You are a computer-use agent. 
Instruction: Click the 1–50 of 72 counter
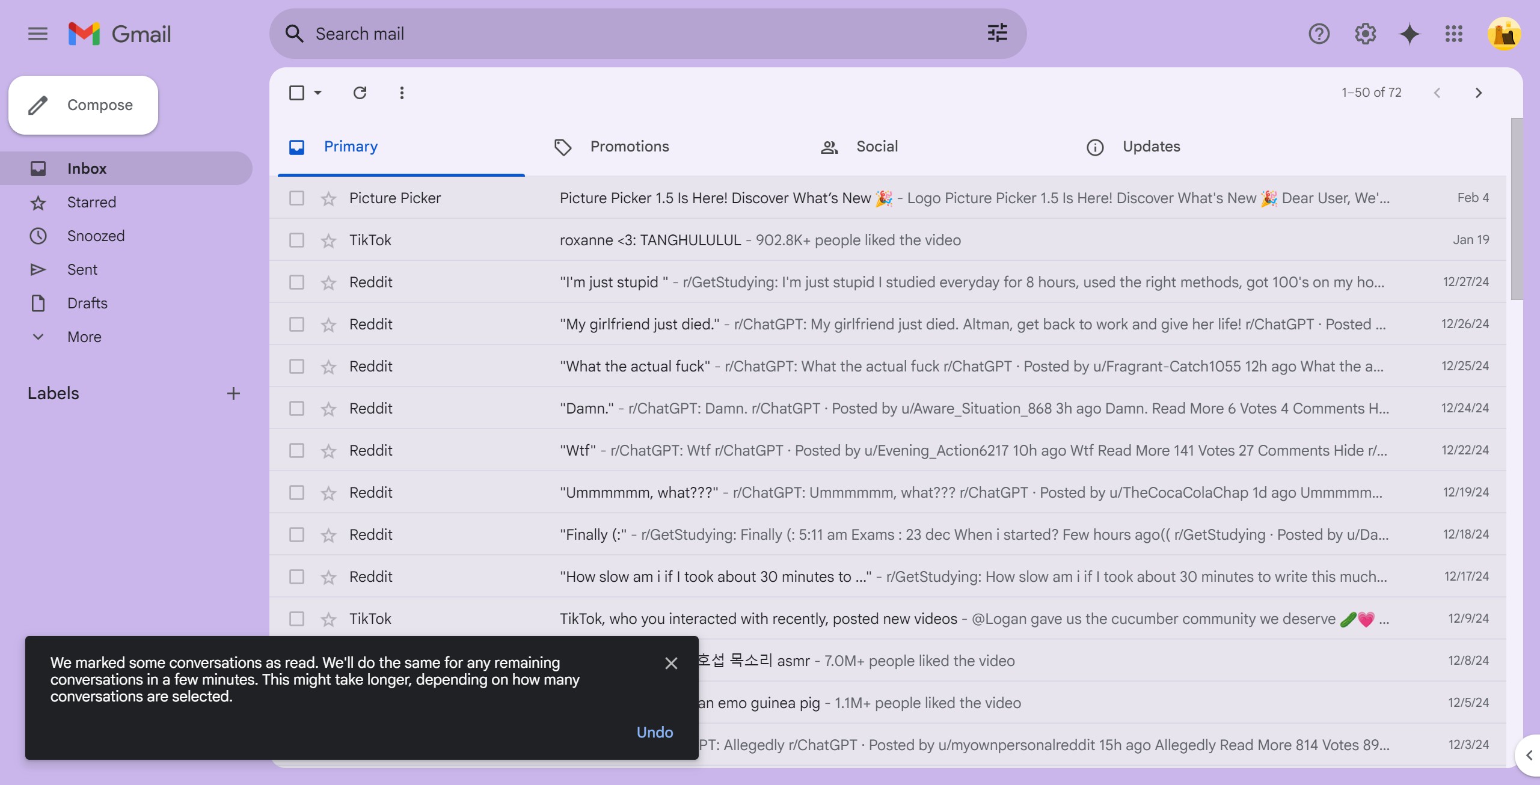click(1371, 93)
